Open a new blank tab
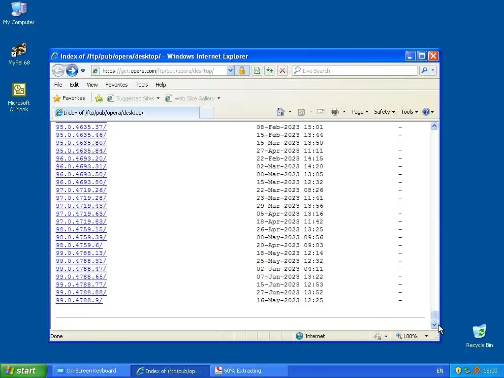The image size is (504, 378). coord(207,113)
